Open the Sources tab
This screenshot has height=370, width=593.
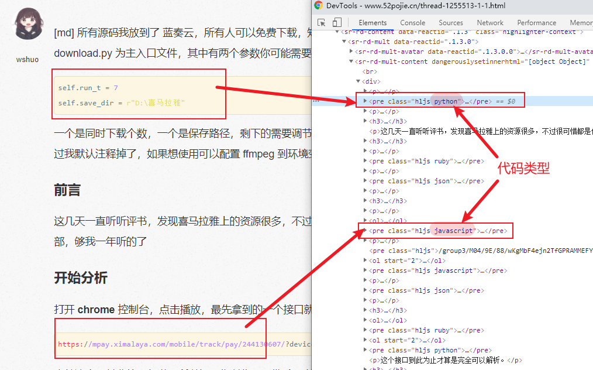point(451,23)
